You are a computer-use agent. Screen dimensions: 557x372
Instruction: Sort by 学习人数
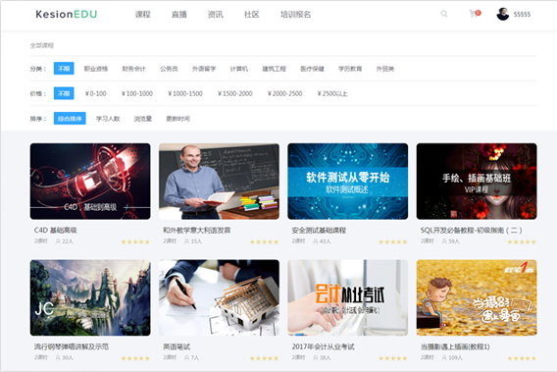click(108, 119)
